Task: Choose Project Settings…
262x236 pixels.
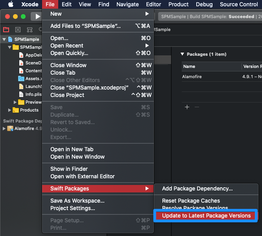Action: click(98, 208)
